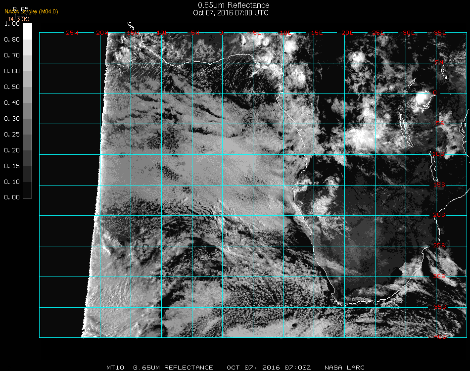Click the 0.80 color bar scale value
The width and height of the screenshot is (470, 371).
(x=12, y=40)
